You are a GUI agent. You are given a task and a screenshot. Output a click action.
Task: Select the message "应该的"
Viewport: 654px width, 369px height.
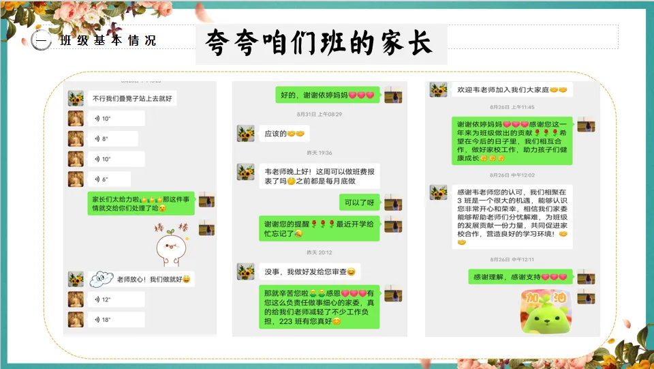tap(285, 134)
